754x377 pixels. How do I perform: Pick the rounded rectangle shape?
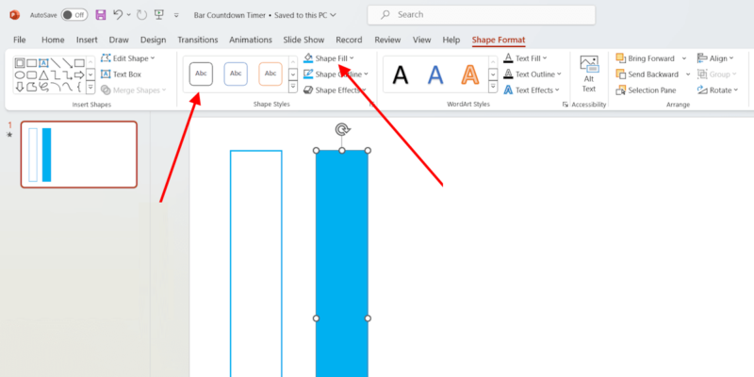(x=32, y=75)
